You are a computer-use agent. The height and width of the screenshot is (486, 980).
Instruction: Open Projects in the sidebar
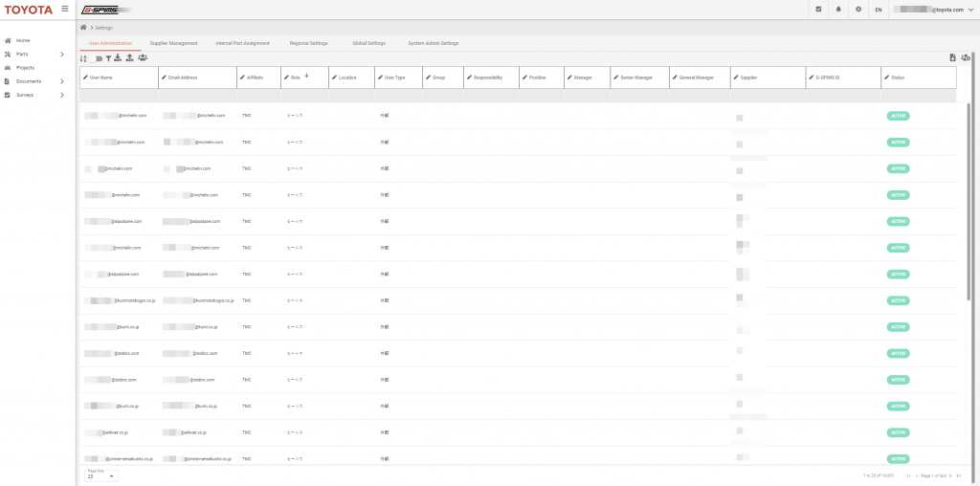click(x=25, y=68)
